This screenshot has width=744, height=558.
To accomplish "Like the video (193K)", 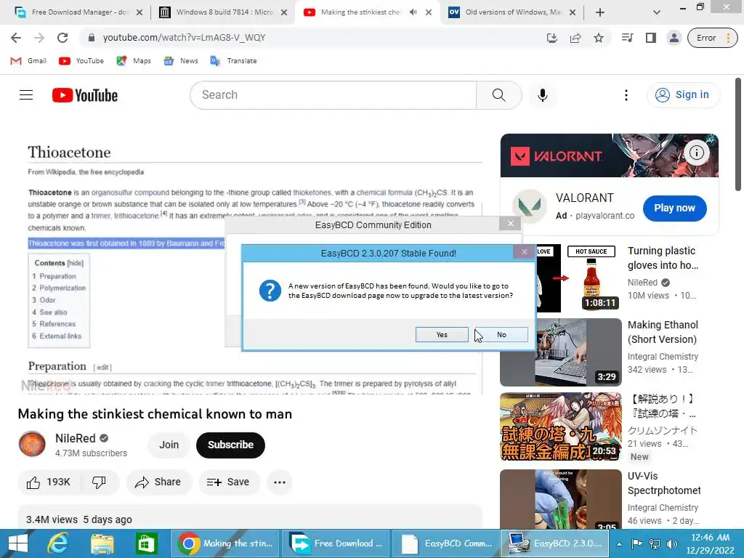I will click(x=49, y=482).
